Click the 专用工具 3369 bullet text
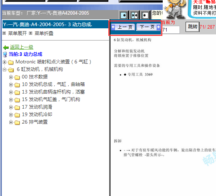This screenshot has width=216, height=196. [x=140, y=75]
